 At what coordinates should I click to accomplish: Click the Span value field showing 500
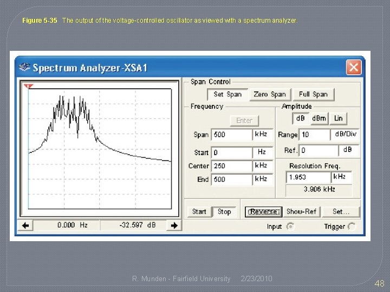[x=232, y=135]
